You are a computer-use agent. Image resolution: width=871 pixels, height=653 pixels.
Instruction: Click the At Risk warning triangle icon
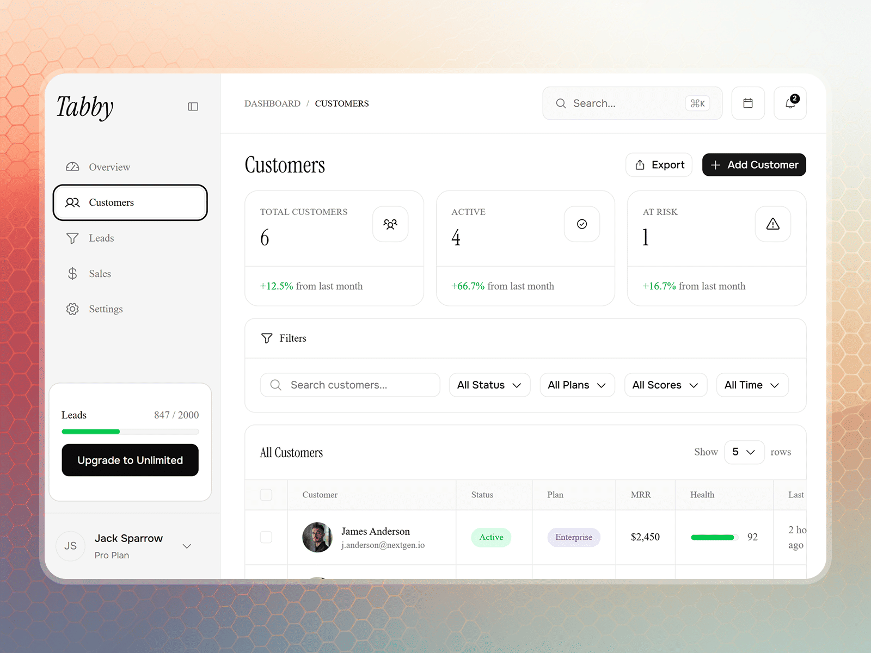[773, 224]
